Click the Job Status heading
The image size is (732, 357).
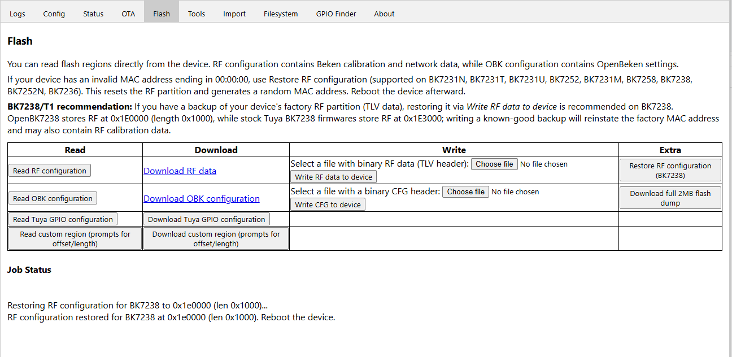pyautogui.click(x=29, y=270)
